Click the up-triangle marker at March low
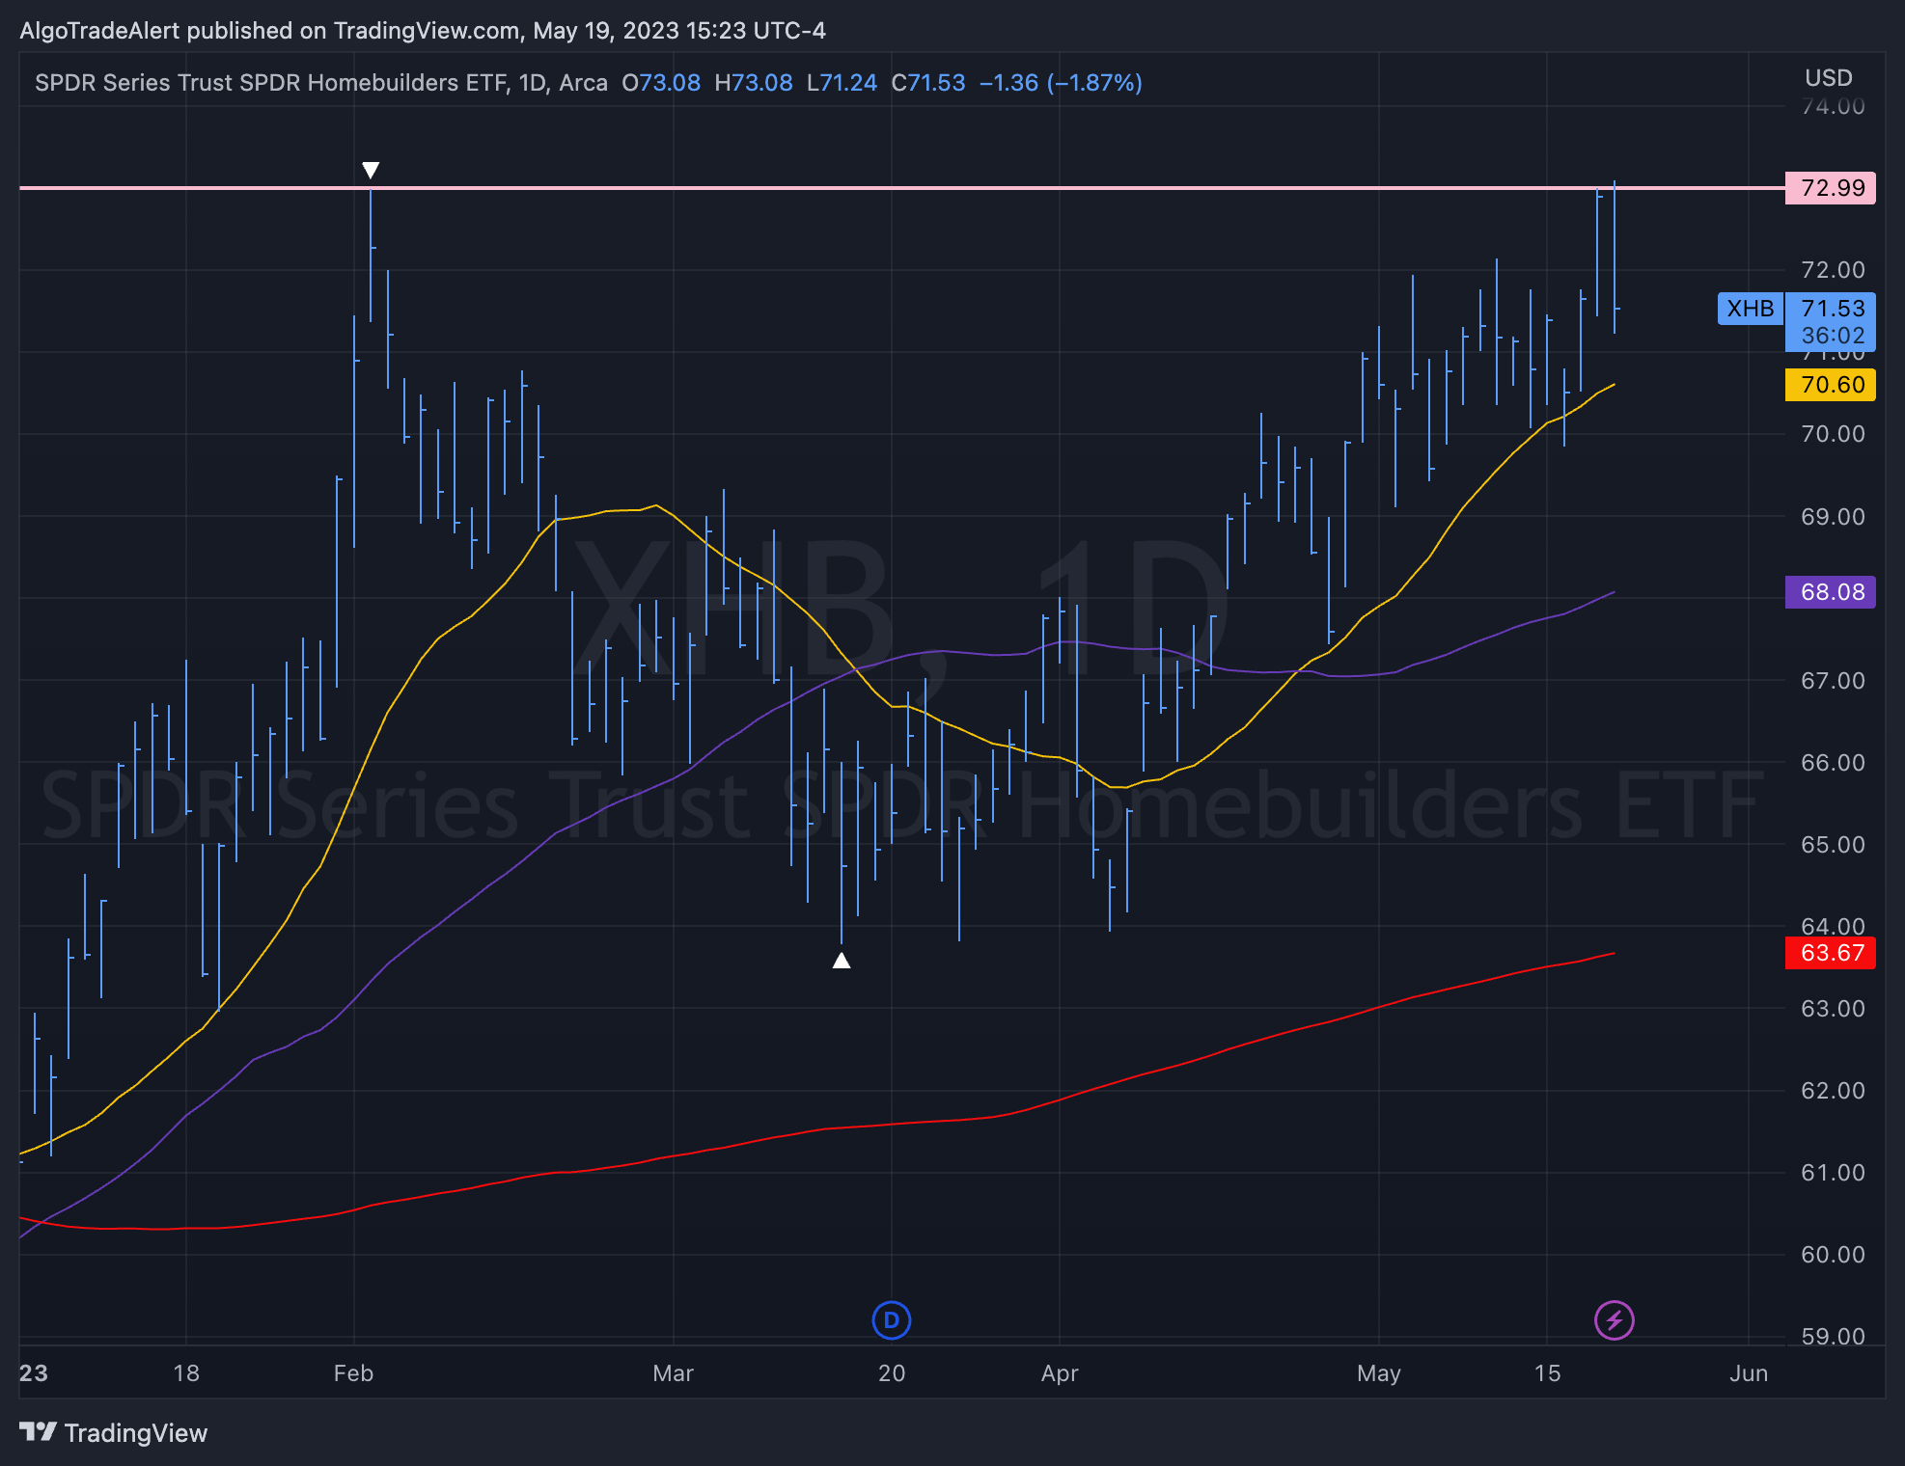The width and height of the screenshot is (1905, 1466). (x=842, y=960)
